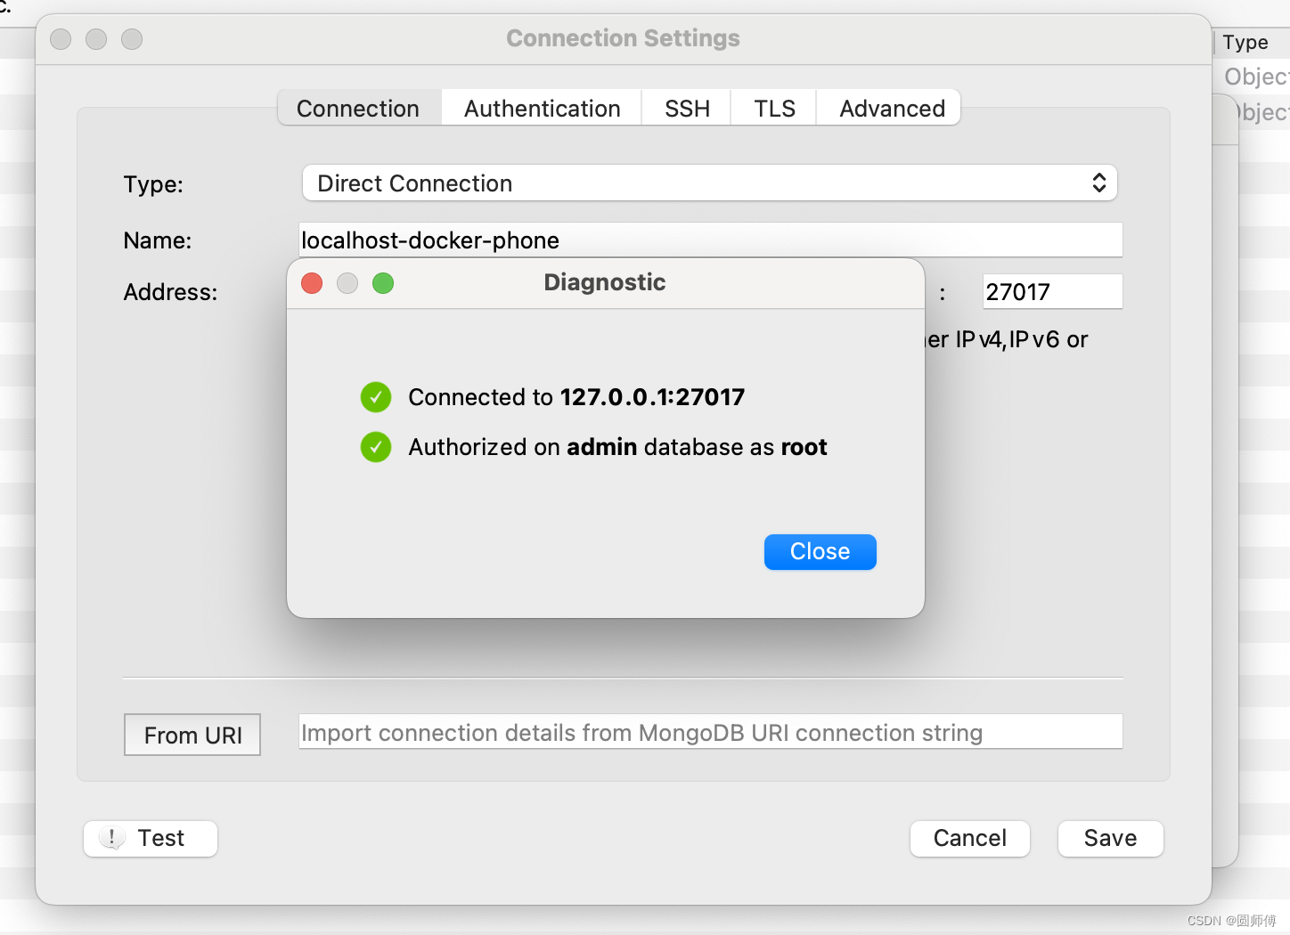Image resolution: width=1290 pixels, height=935 pixels.
Task: Click the Type column header in background window
Action: click(1245, 42)
